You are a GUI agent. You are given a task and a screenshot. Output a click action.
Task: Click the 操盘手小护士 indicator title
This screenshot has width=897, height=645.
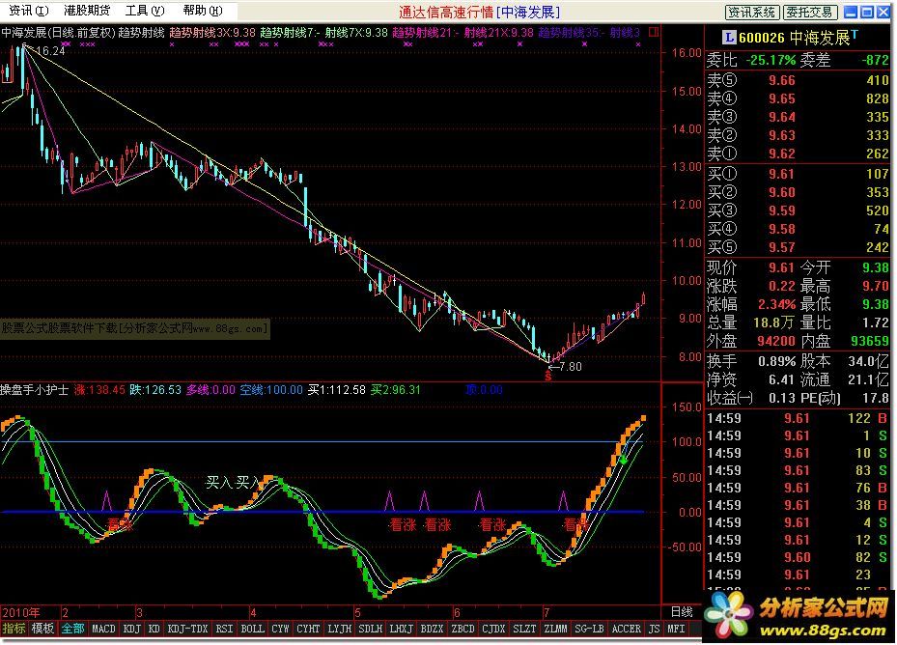(x=35, y=390)
